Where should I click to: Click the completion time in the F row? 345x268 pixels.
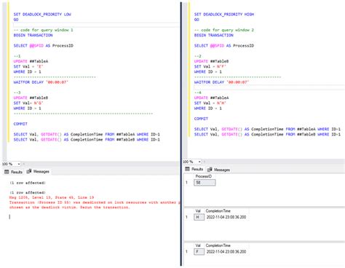coord(226,252)
